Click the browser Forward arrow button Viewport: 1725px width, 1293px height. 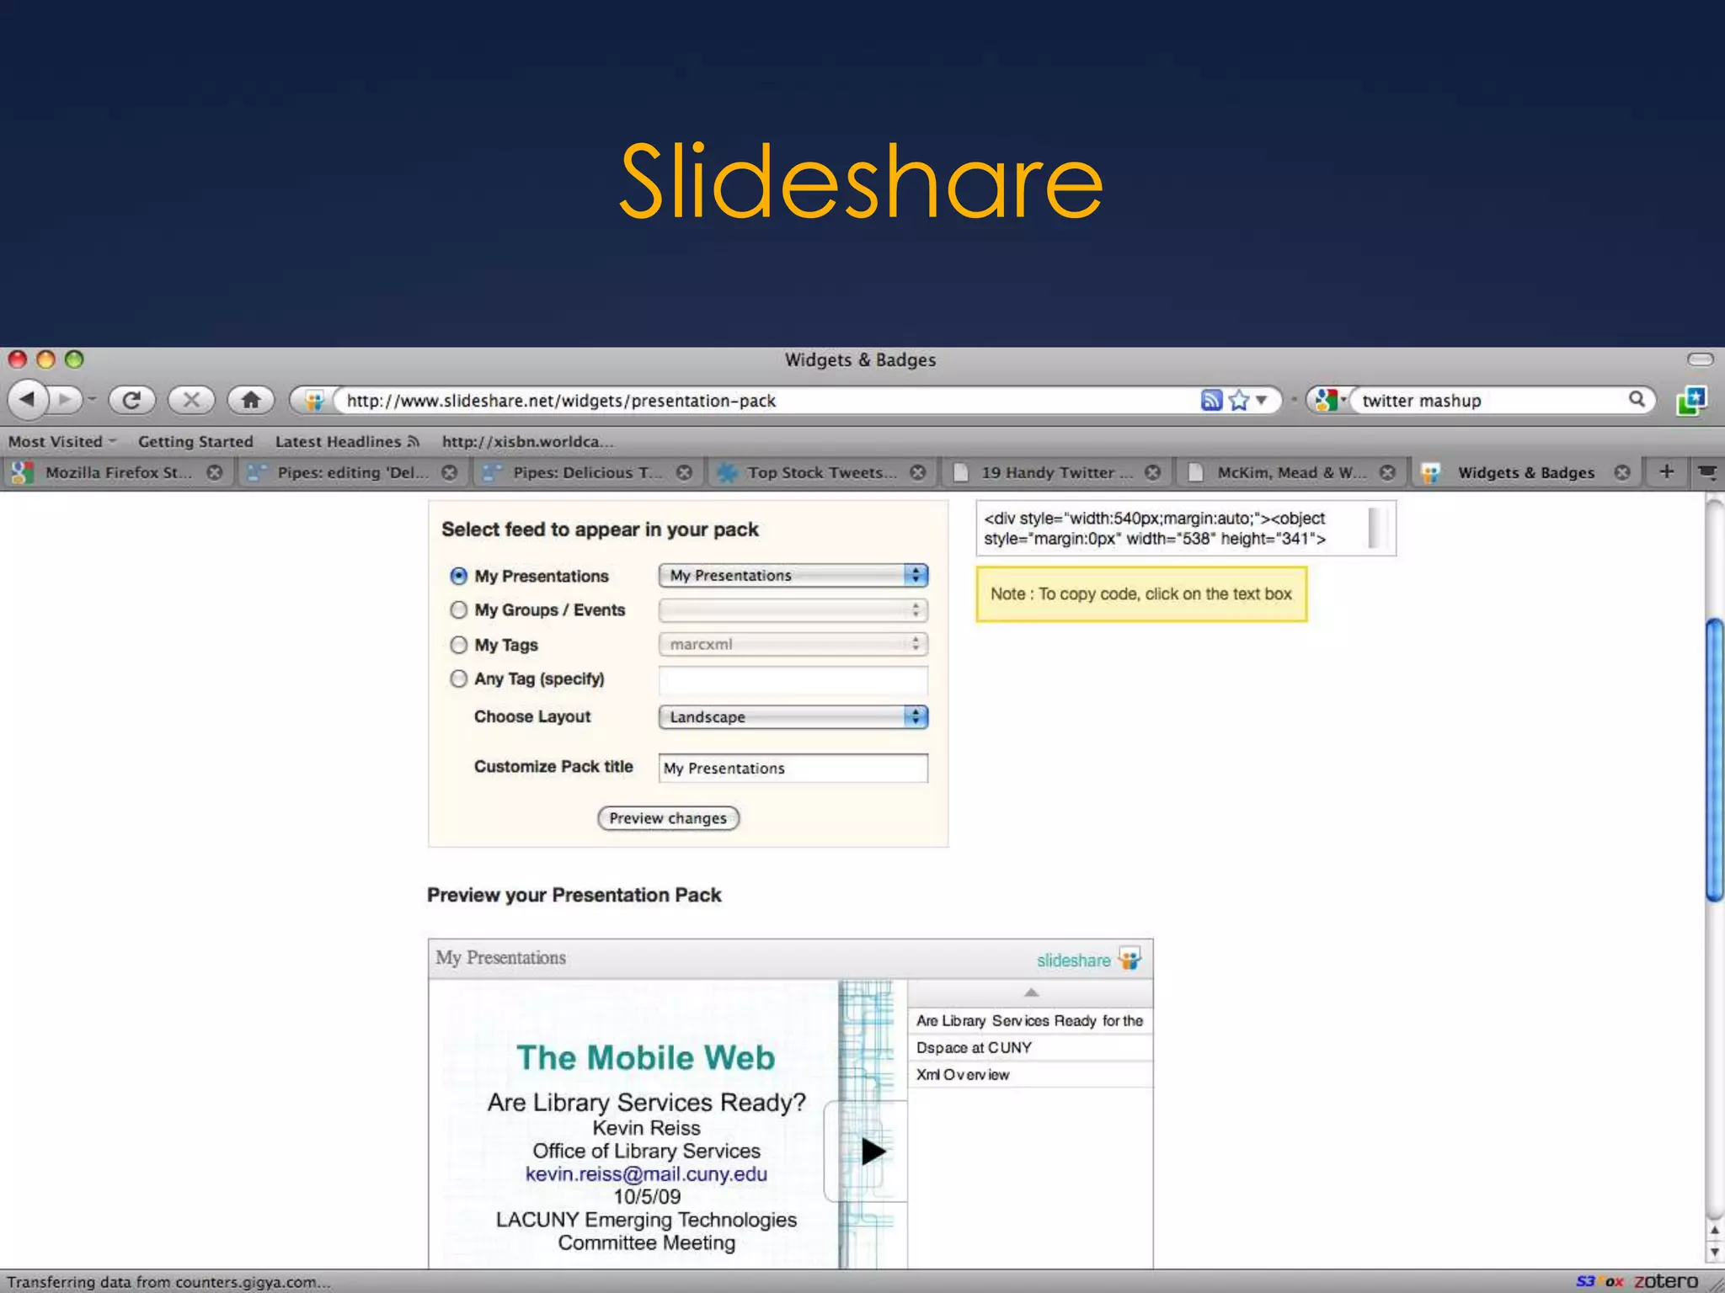(65, 399)
